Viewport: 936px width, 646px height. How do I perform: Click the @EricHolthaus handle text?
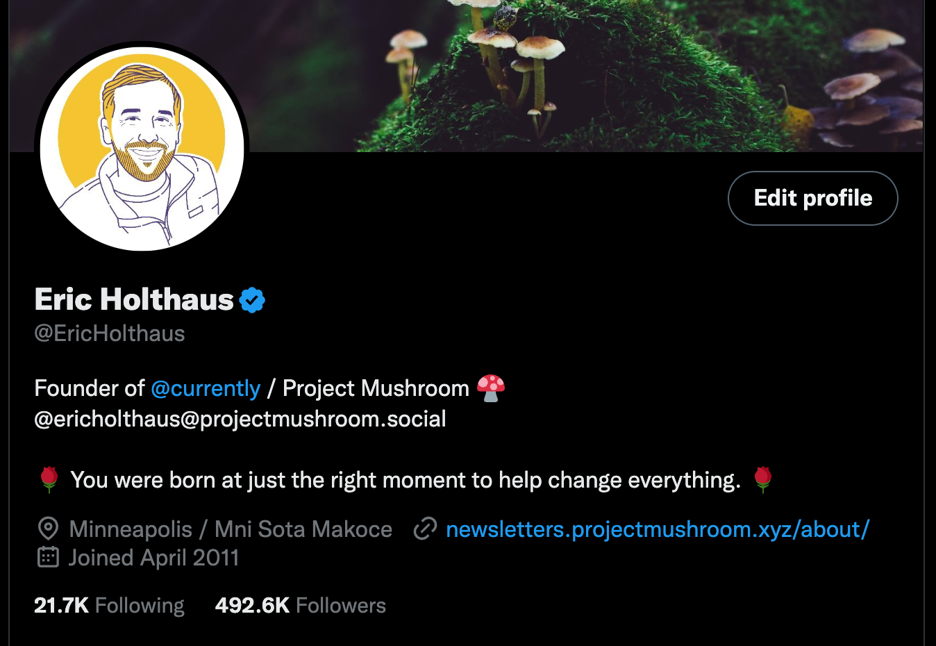coord(110,333)
